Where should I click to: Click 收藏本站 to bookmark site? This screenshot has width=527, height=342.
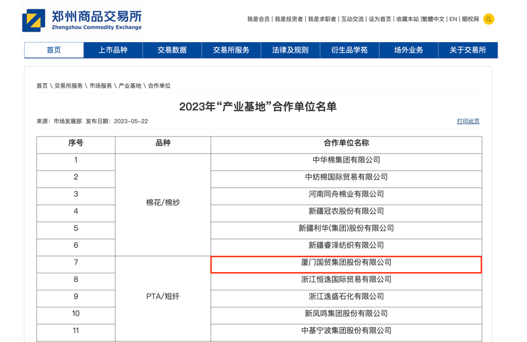click(x=407, y=19)
